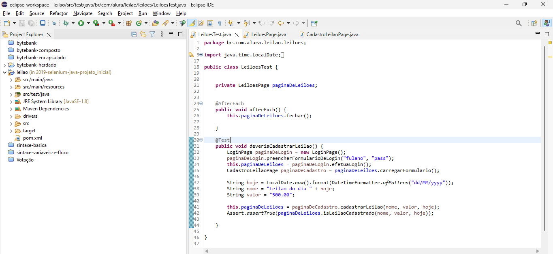Expand the folded import section on line 3
553x254 pixels.
[x=201, y=55]
